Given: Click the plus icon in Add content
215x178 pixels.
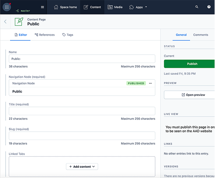Looking at the screenshot, I should 70,166.
